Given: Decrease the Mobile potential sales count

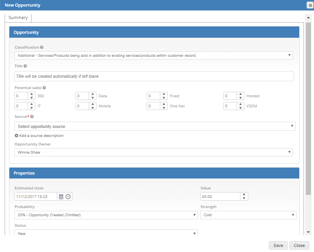Looking at the screenshot, I should [93, 108].
